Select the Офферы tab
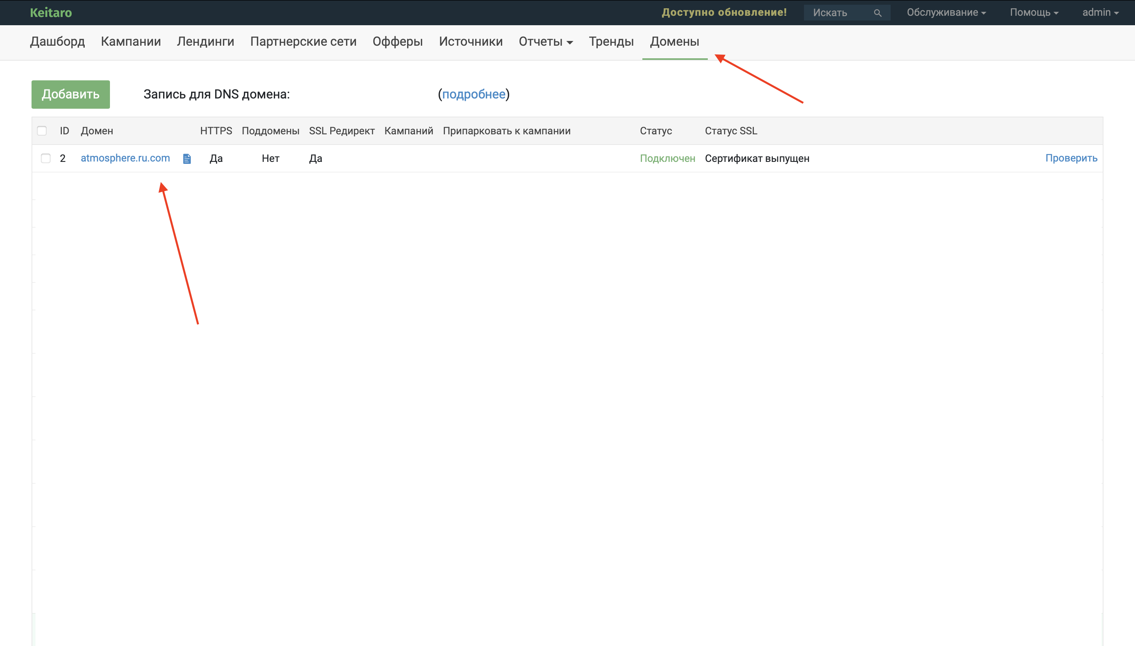1135x646 pixels. click(397, 42)
